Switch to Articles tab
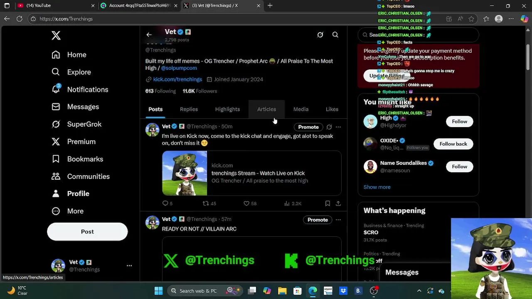Image resolution: width=532 pixels, height=299 pixels. click(x=266, y=109)
